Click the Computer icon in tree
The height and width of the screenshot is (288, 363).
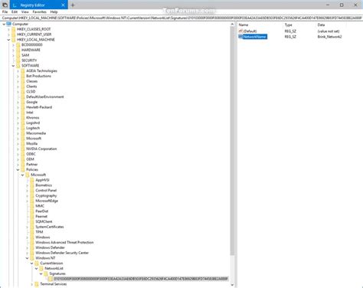(9, 24)
